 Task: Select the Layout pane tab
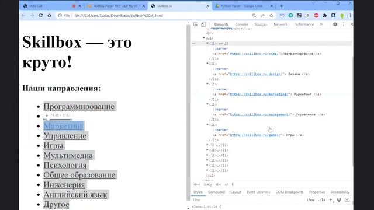coord(236,192)
